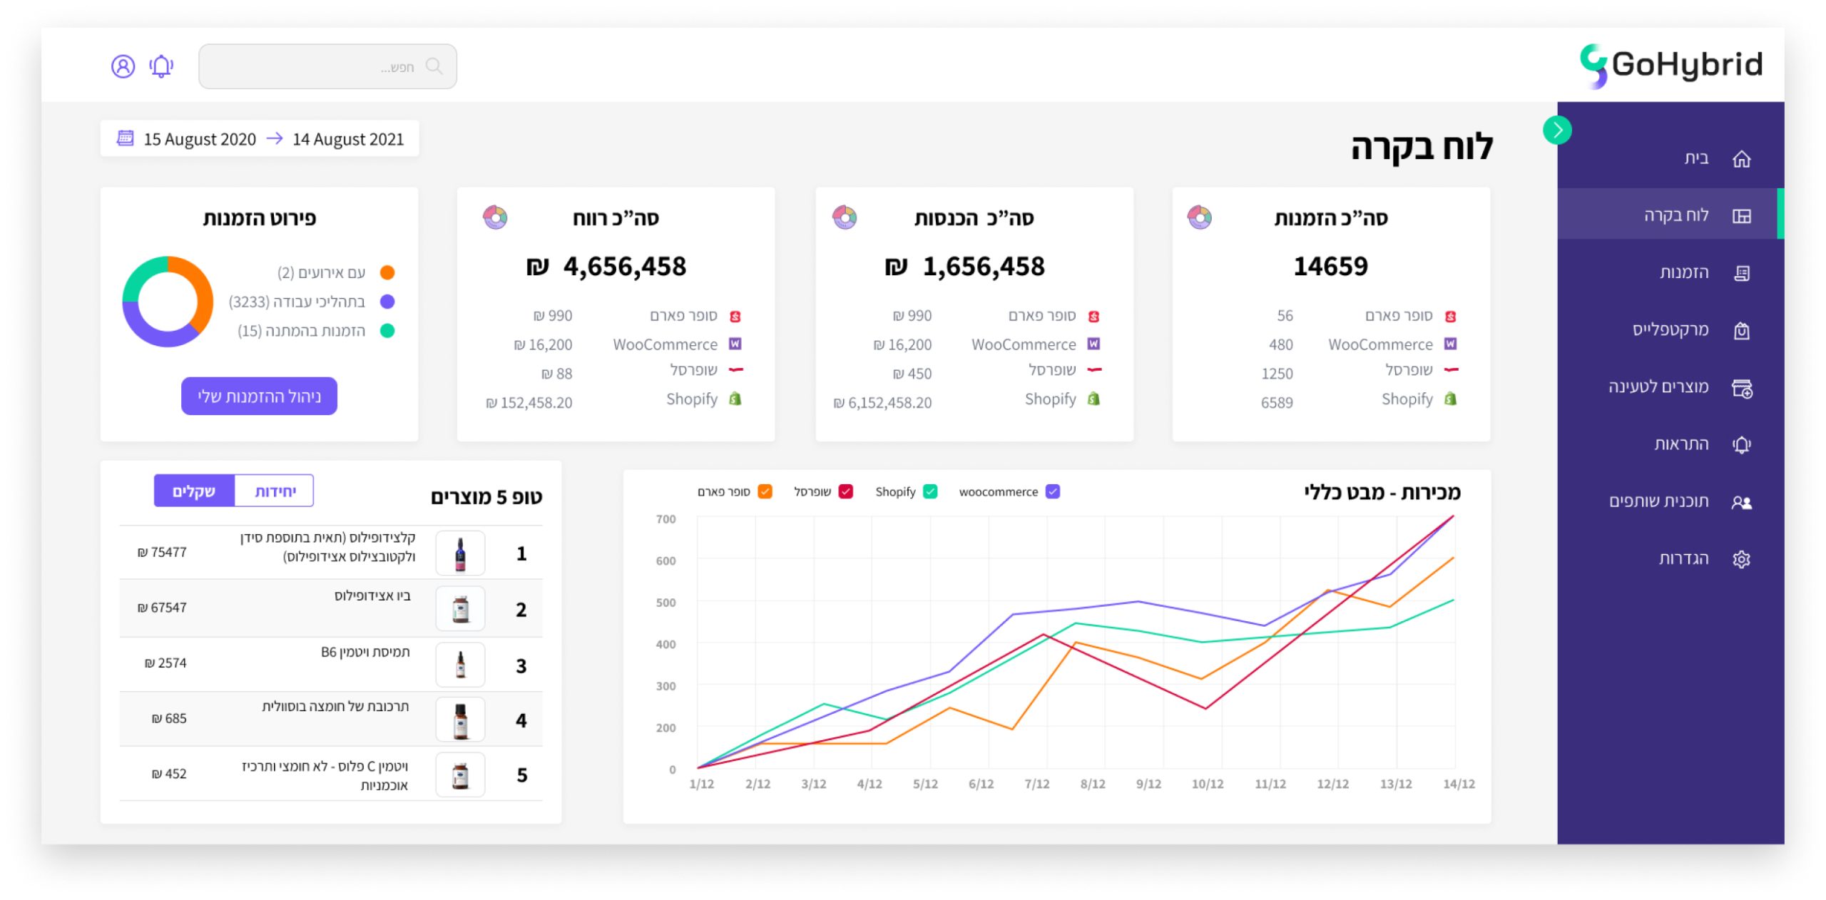Open the user profile icon
Viewport: 1826px width, 900px height.
pos(123,66)
